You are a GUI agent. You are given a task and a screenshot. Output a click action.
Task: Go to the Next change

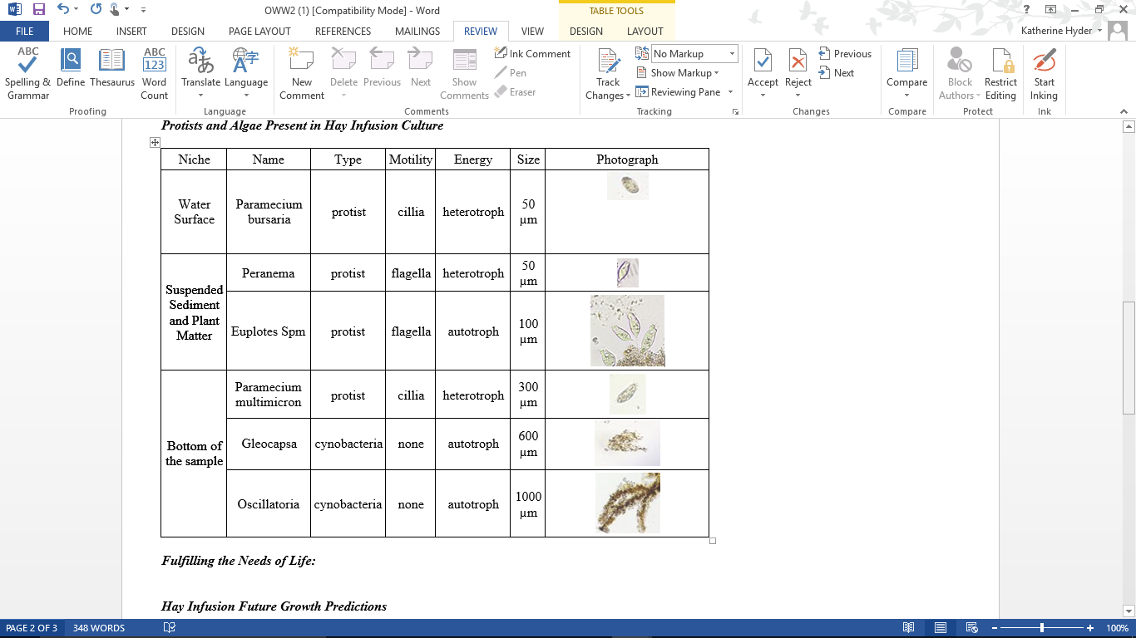(x=837, y=73)
